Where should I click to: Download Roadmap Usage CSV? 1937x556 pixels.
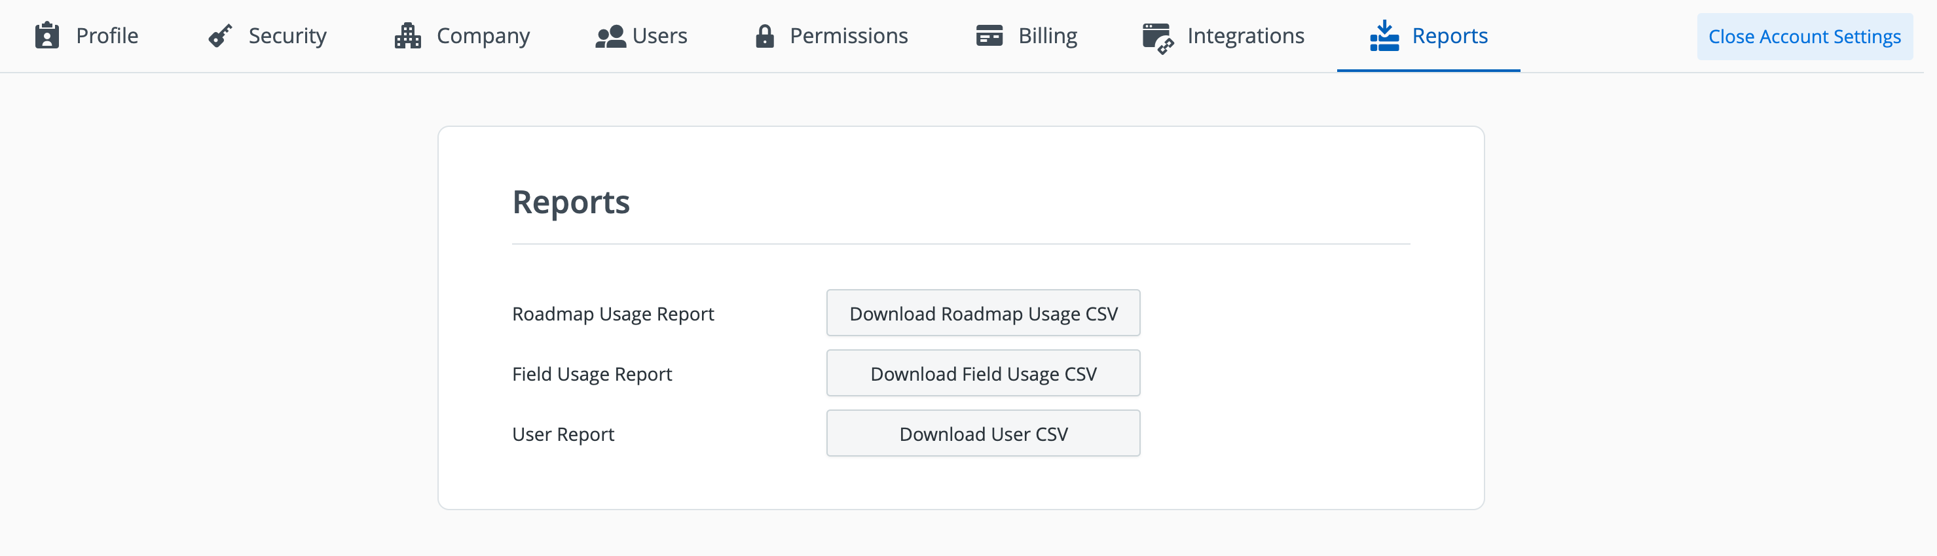[x=983, y=313]
